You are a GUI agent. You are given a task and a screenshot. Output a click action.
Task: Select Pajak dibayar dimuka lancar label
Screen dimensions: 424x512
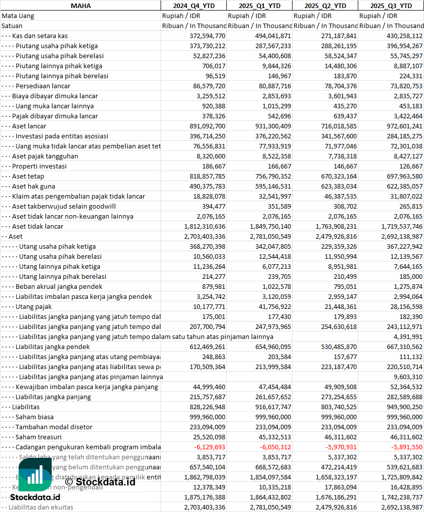[55, 116]
